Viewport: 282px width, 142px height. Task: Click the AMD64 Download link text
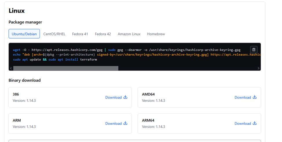click(243, 97)
